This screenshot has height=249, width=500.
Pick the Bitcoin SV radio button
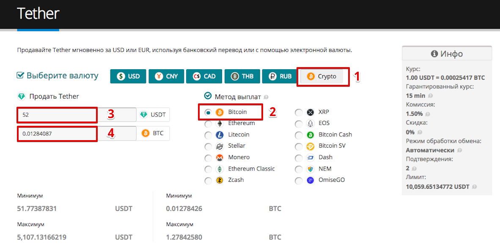(x=299, y=146)
